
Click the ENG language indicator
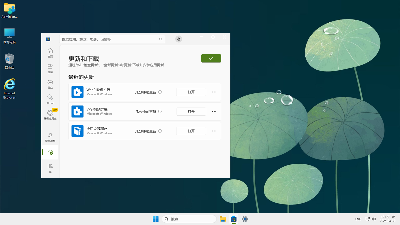click(358, 219)
